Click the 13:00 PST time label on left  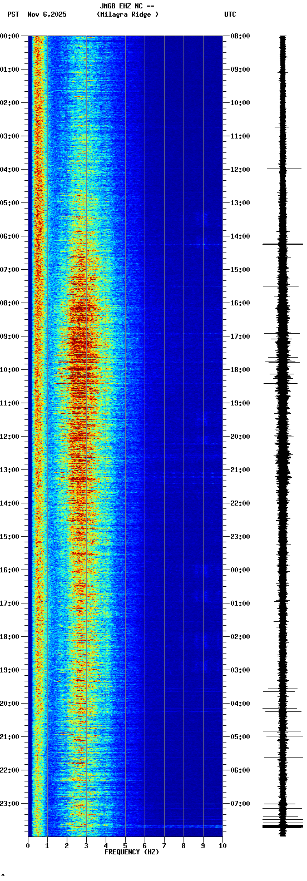[x=10, y=470]
